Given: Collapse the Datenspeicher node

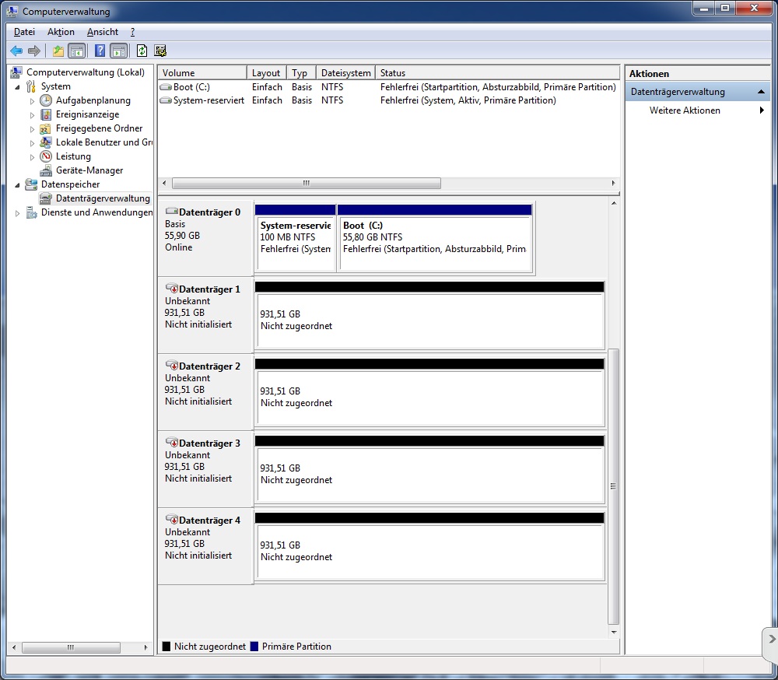Looking at the screenshot, I should (17, 184).
